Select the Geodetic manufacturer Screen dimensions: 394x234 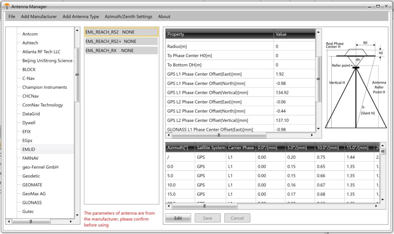coord(31,176)
